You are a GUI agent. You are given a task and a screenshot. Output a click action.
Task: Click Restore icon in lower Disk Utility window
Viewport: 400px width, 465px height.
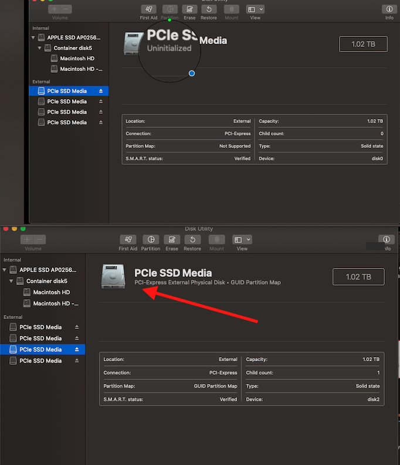(x=192, y=239)
